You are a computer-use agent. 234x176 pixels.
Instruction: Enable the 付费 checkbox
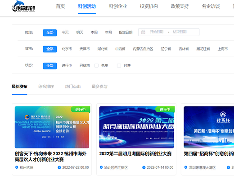(x=119, y=65)
